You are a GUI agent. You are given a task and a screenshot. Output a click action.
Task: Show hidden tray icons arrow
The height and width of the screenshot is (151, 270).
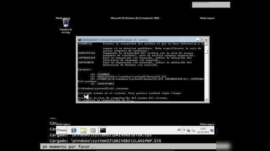(x=184, y=130)
